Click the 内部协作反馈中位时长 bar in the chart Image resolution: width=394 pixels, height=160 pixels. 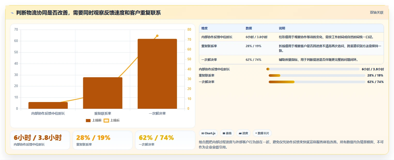tap(48, 105)
